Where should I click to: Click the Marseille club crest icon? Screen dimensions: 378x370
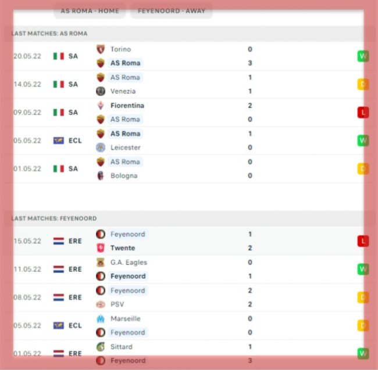click(x=101, y=318)
